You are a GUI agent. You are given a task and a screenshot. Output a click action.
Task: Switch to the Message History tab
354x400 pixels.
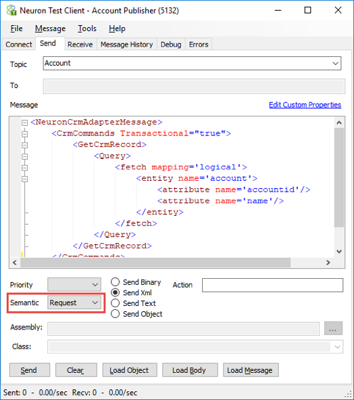(126, 45)
